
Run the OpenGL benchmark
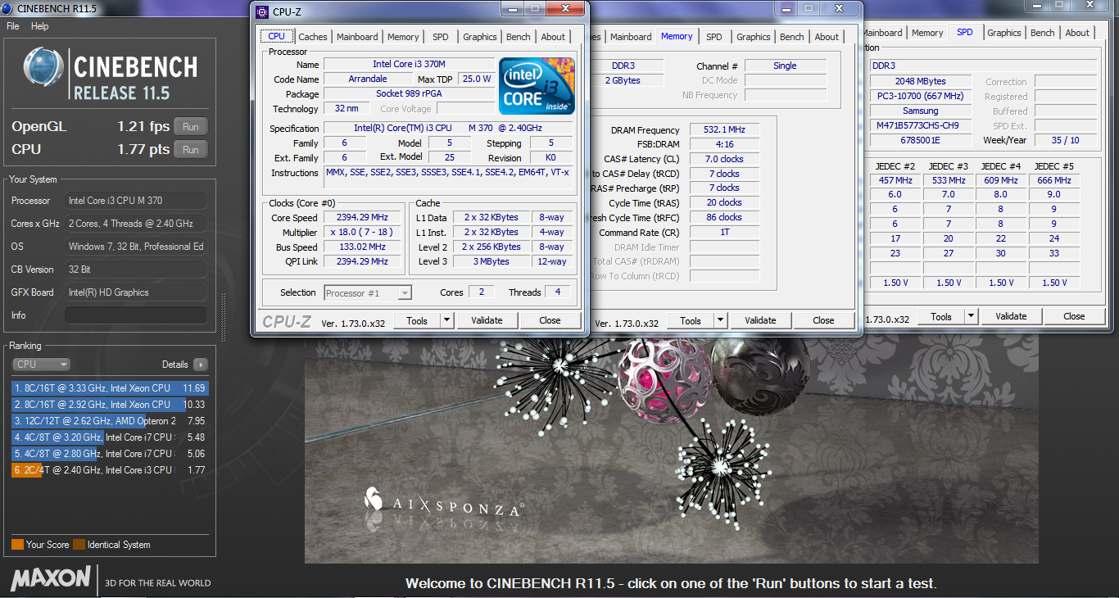click(191, 127)
